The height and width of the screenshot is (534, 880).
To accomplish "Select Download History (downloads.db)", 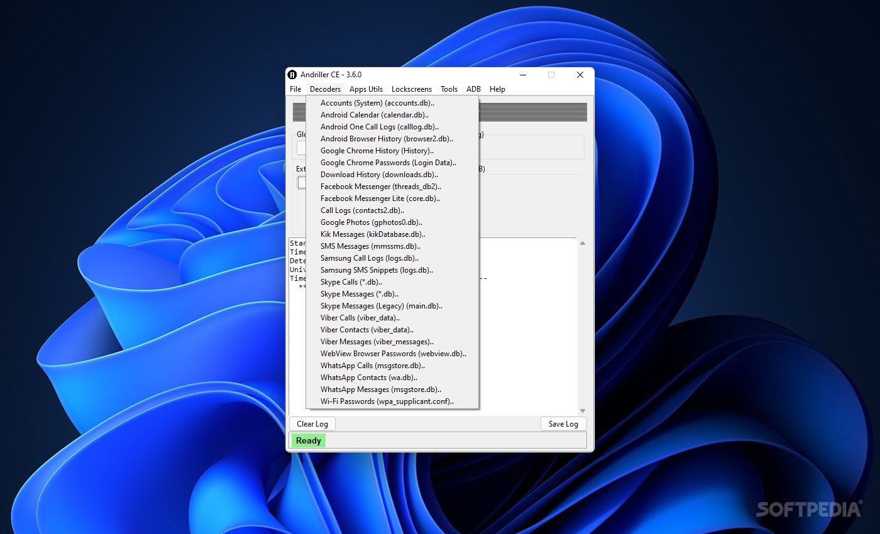I will pyautogui.click(x=392, y=175).
